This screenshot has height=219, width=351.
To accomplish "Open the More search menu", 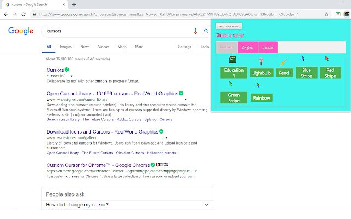I will (x=139, y=47).
